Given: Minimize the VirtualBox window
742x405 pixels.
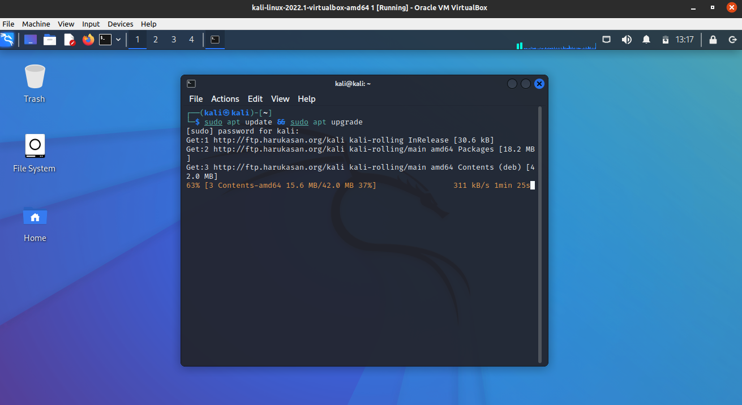Looking at the screenshot, I should click(x=693, y=8).
